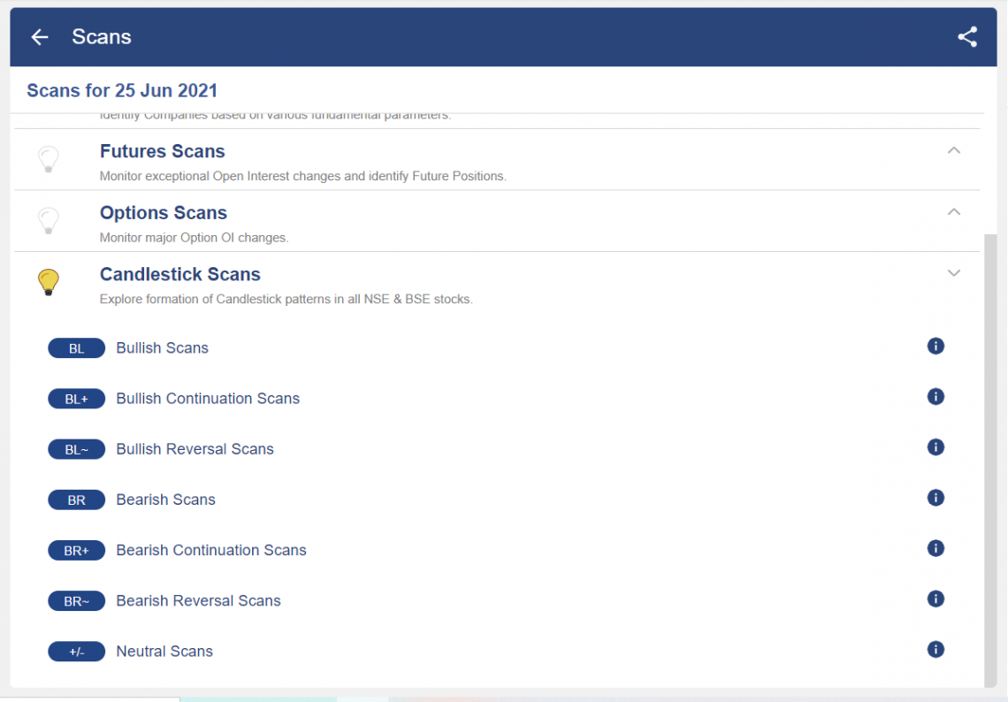The image size is (1008, 702).
Task: Show info for Bearish Scans
Action: (935, 498)
